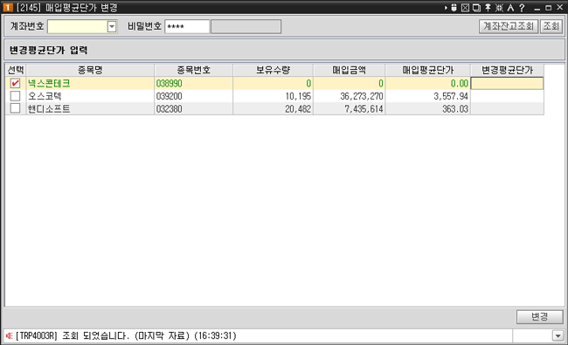Click stock code 038990

click(x=170, y=84)
